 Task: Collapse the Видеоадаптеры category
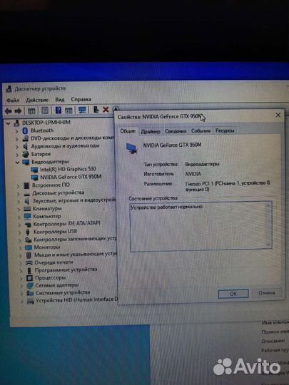pyautogui.click(x=17, y=163)
